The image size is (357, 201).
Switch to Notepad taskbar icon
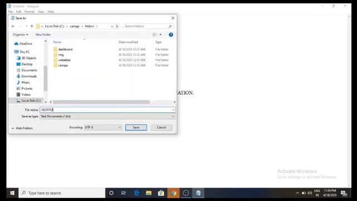199,193
